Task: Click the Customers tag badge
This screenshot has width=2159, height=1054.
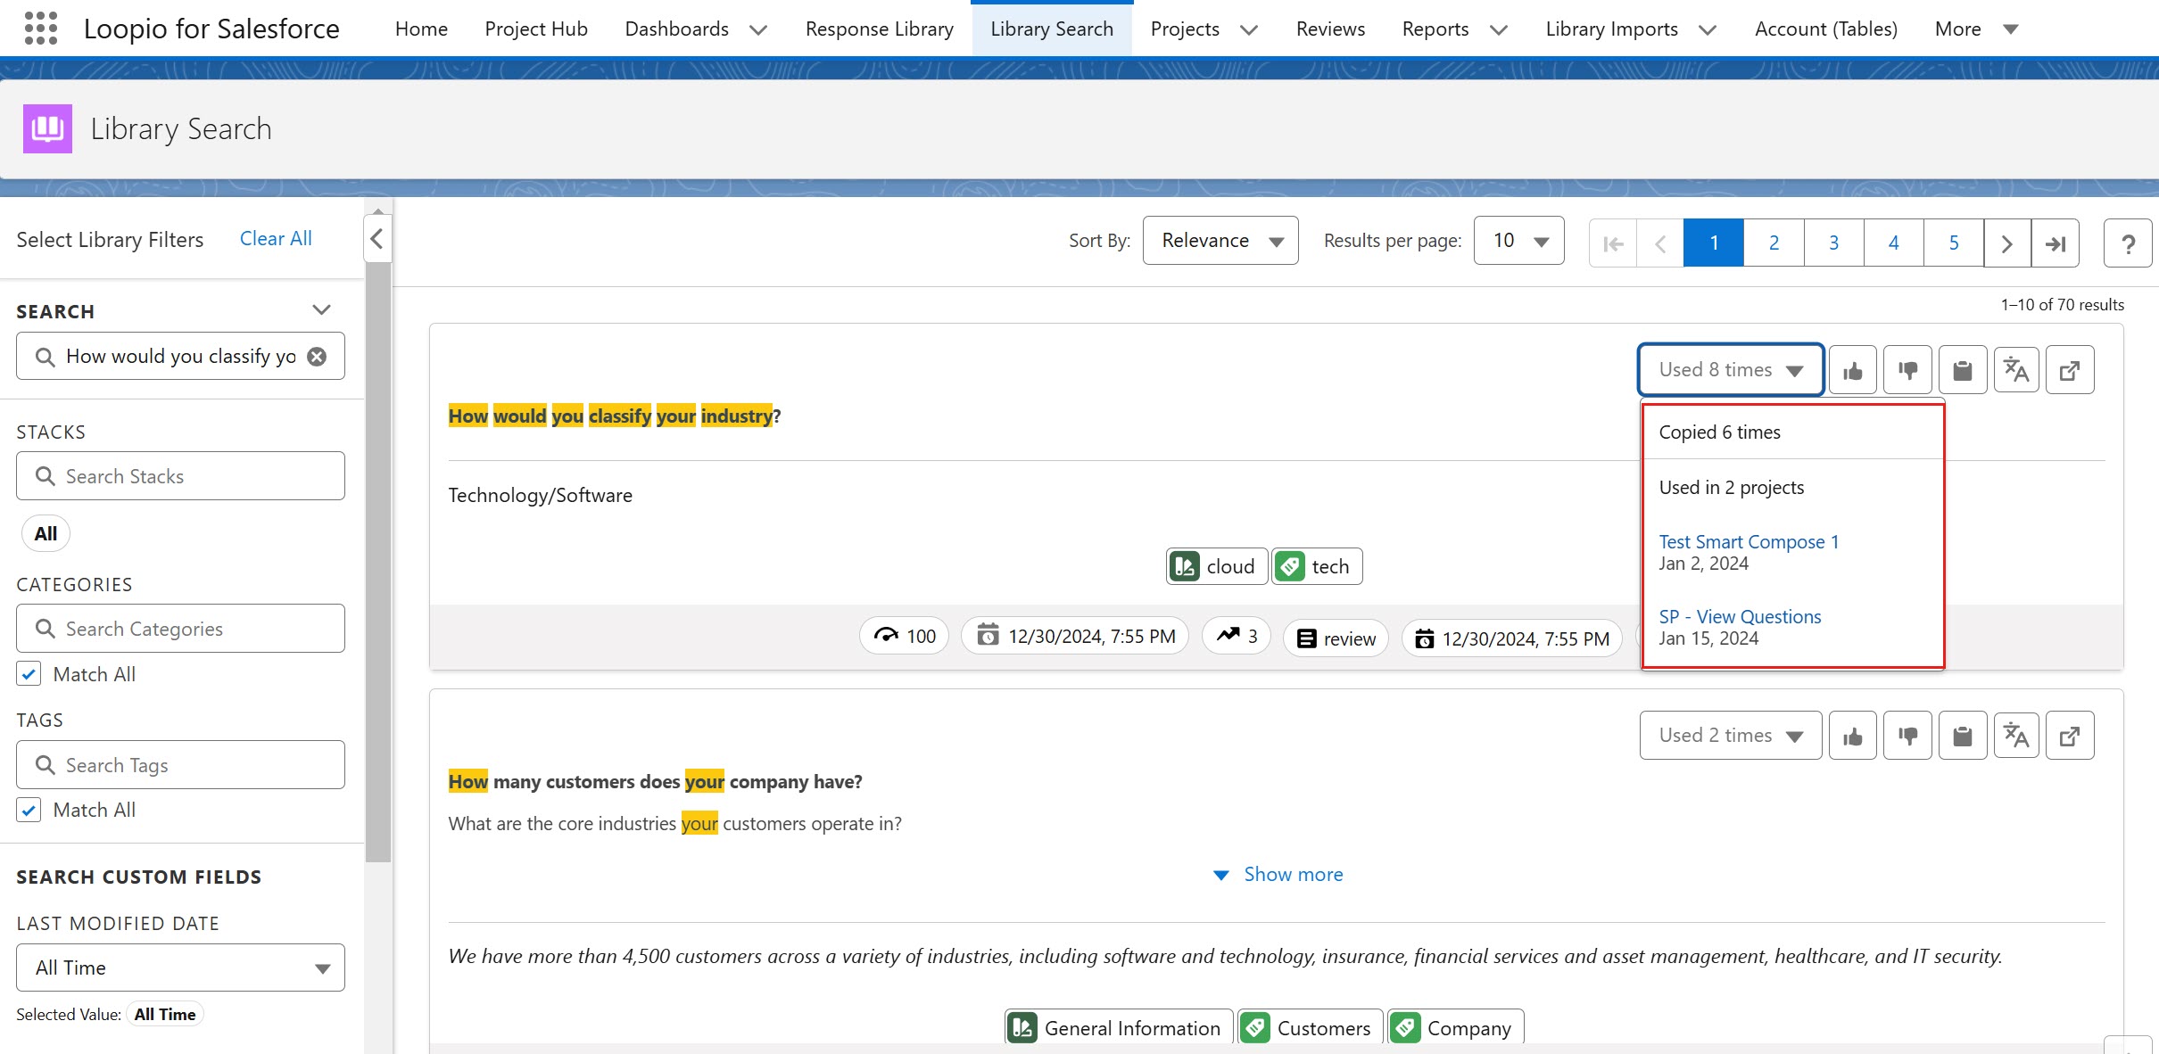Action: (1311, 1028)
